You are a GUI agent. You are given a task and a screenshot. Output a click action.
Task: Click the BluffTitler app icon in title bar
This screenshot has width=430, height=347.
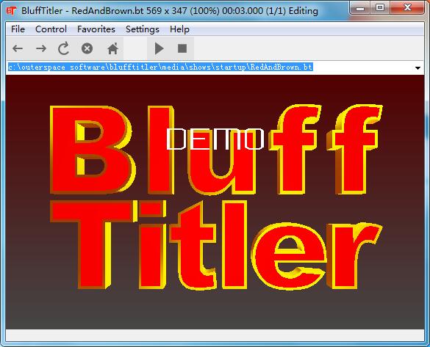11,11
